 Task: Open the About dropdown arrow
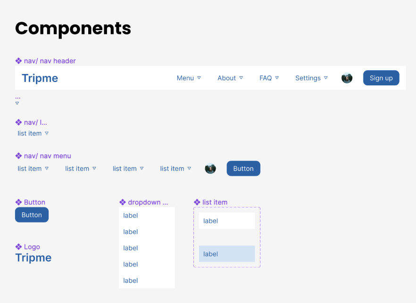tap(241, 78)
